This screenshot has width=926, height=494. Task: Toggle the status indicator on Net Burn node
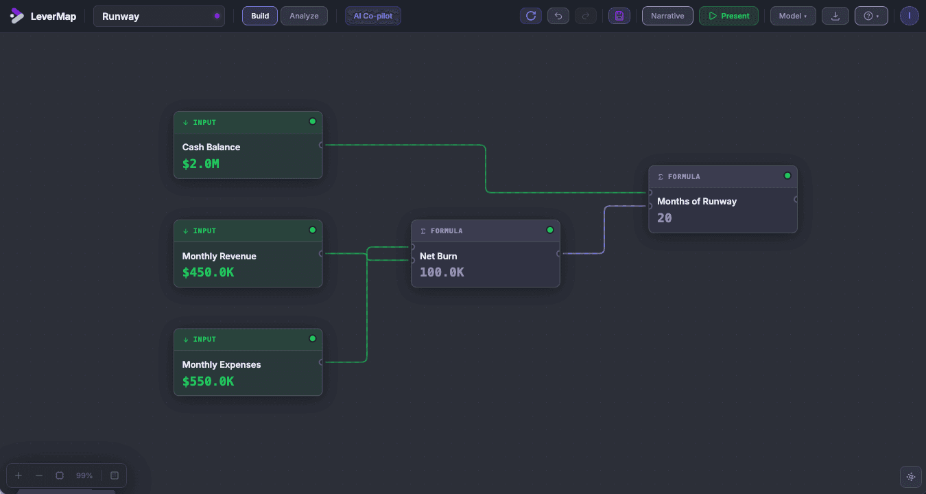click(x=549, y=230)
